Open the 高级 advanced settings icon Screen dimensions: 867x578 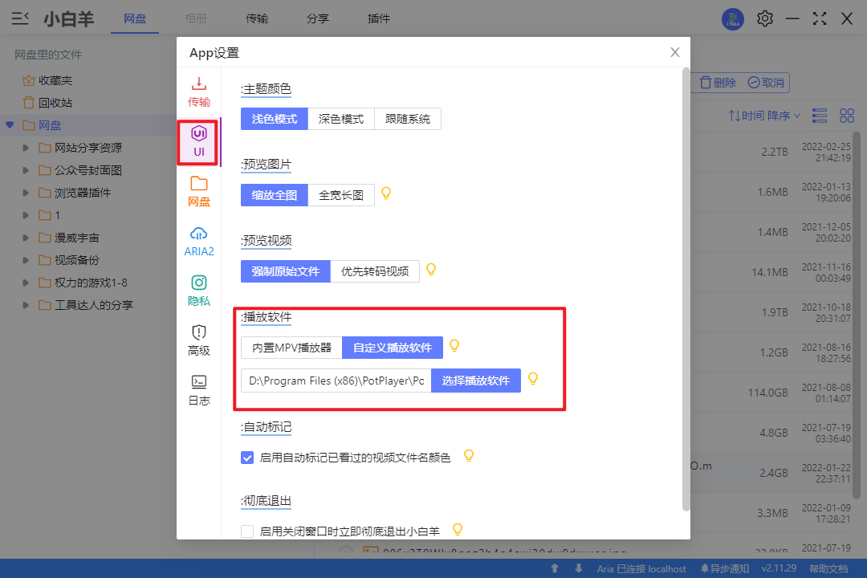(x=199, y=333)
